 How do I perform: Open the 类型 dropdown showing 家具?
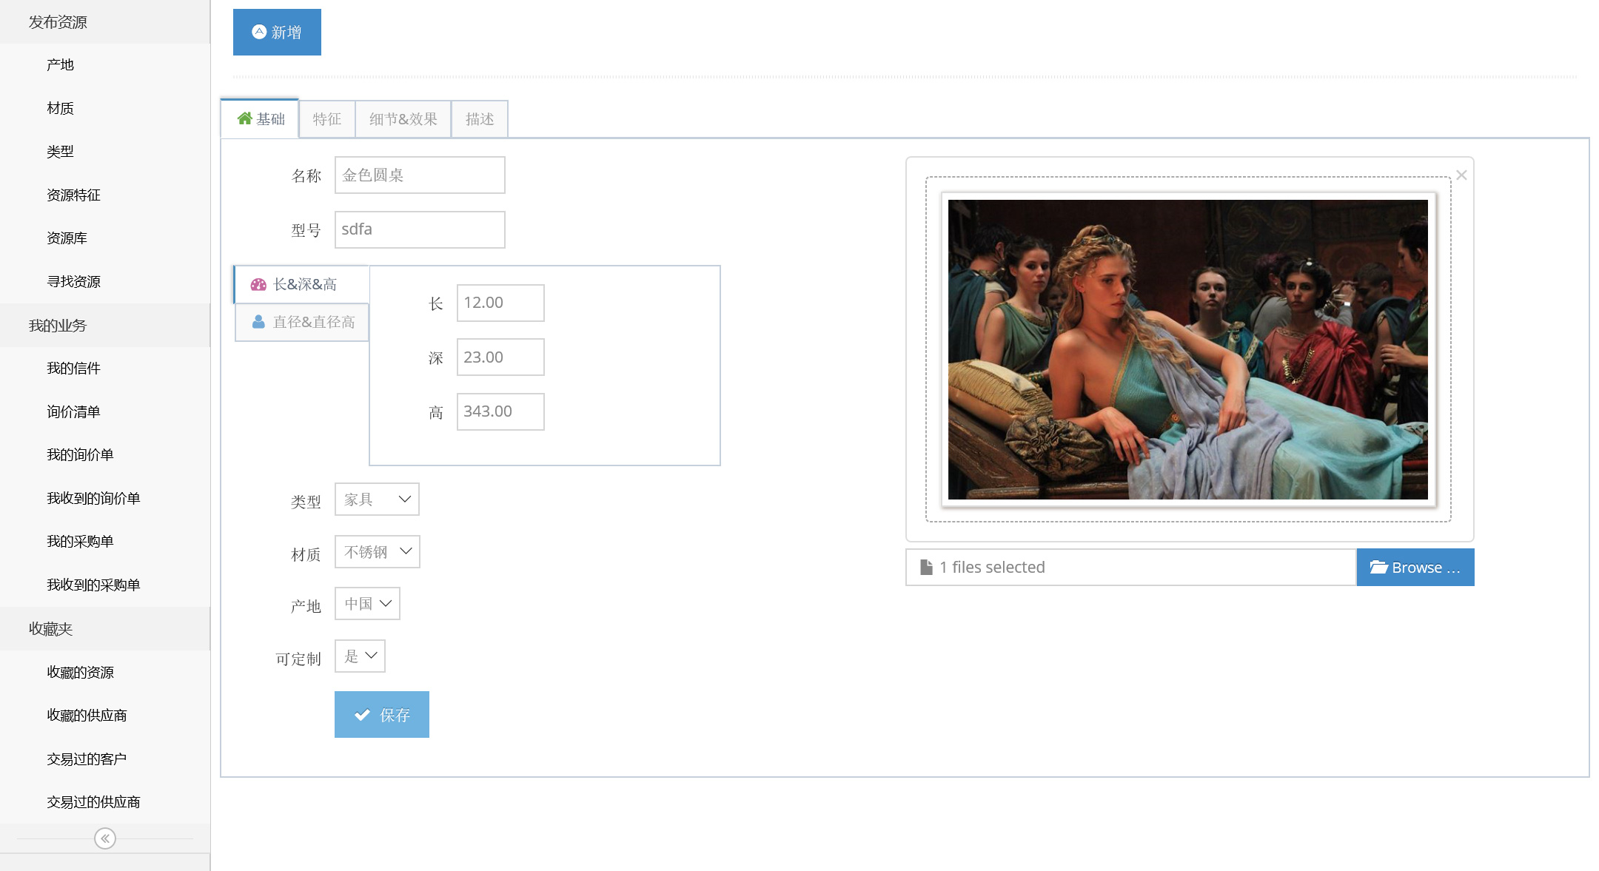pyautogui.click(x=377, y=500)
